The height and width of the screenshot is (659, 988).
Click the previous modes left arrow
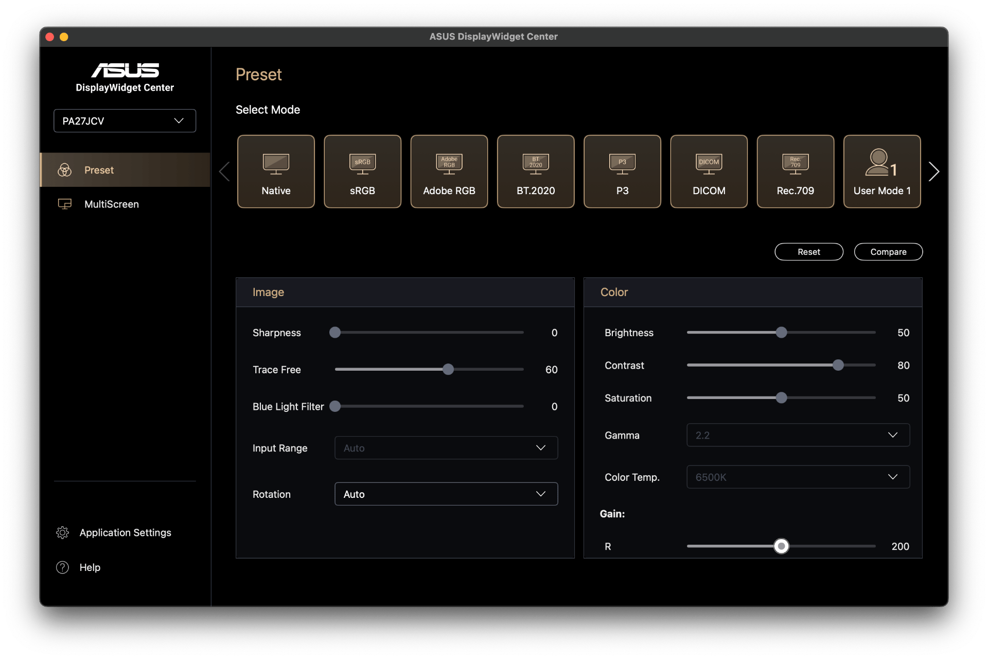224,171
